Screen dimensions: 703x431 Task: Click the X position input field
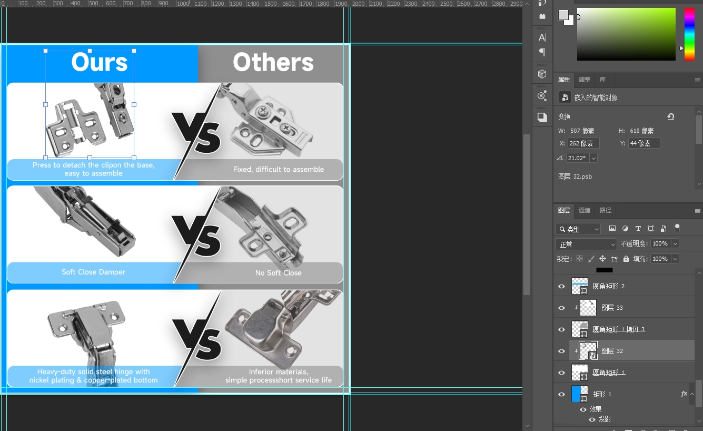[583, 143]
